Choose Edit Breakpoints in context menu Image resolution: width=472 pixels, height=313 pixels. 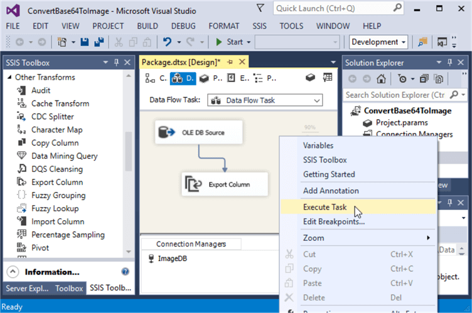click(358, 221)
